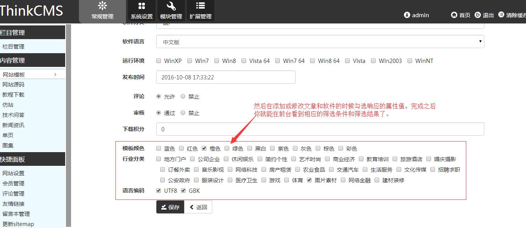Click the ThinkCMS logo

coord(31,11)
